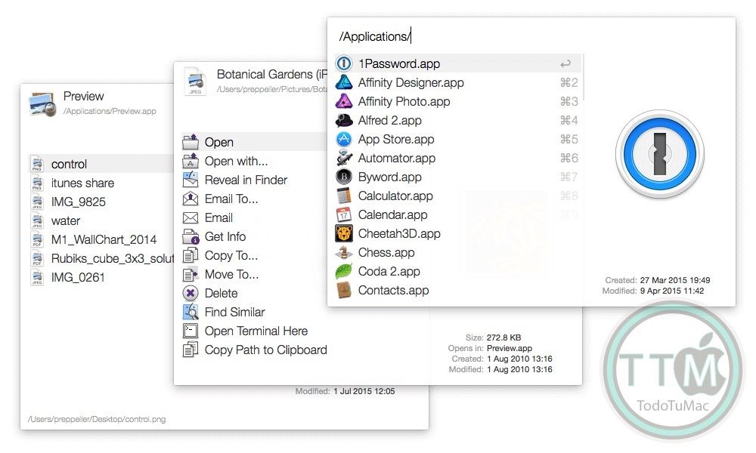Click the Get Info icon
The image size is (756, 453).
coord(191,236)
